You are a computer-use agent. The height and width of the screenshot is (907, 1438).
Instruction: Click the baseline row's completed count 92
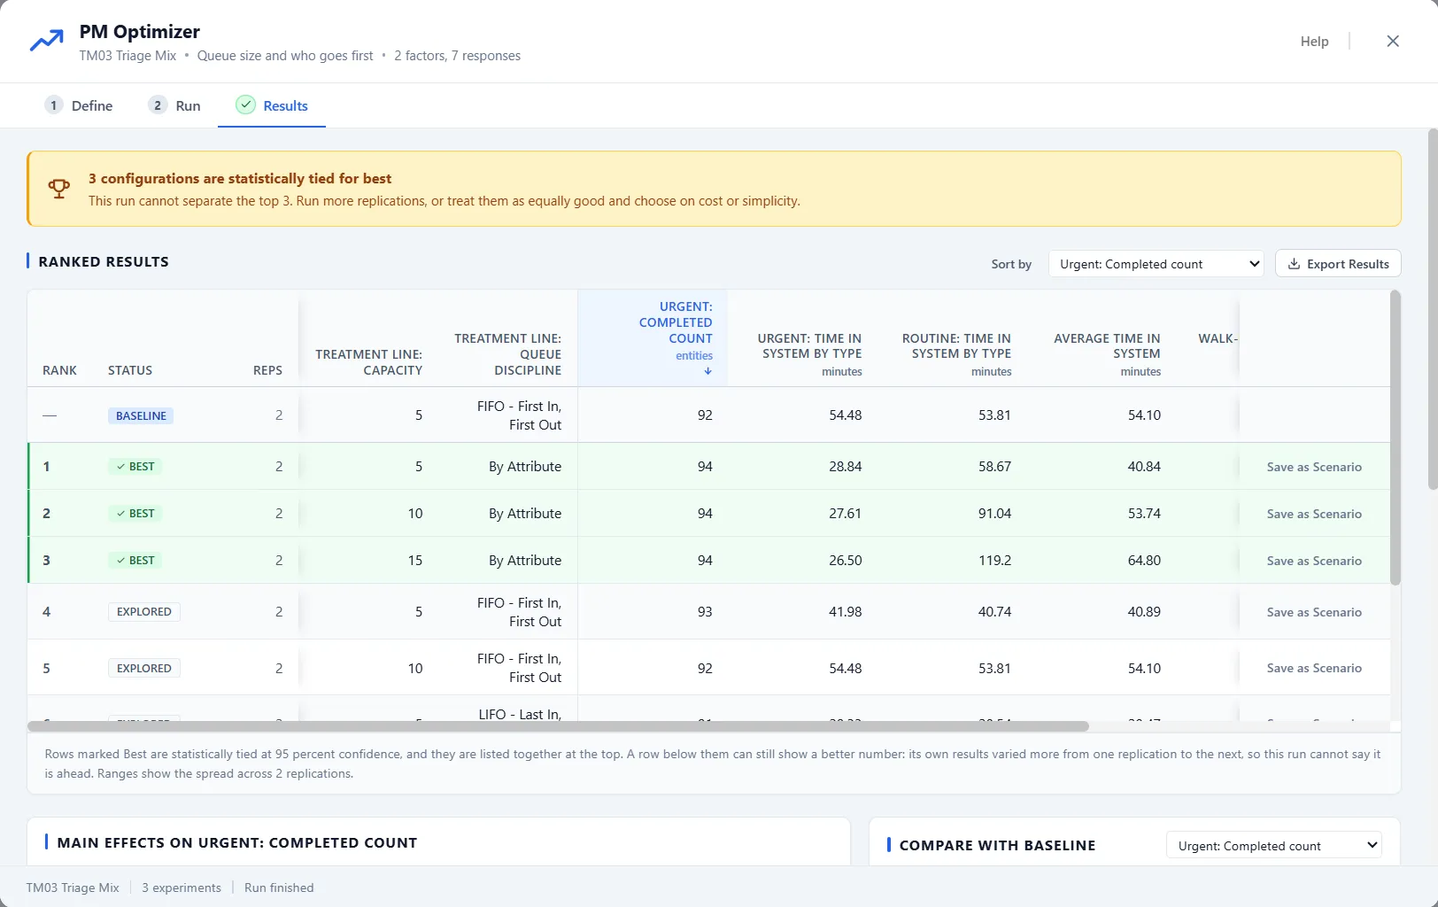point(705,415)
